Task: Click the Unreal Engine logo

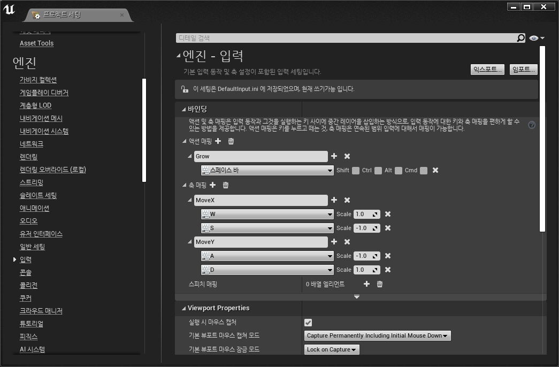Action: click(x=9, y=9)
